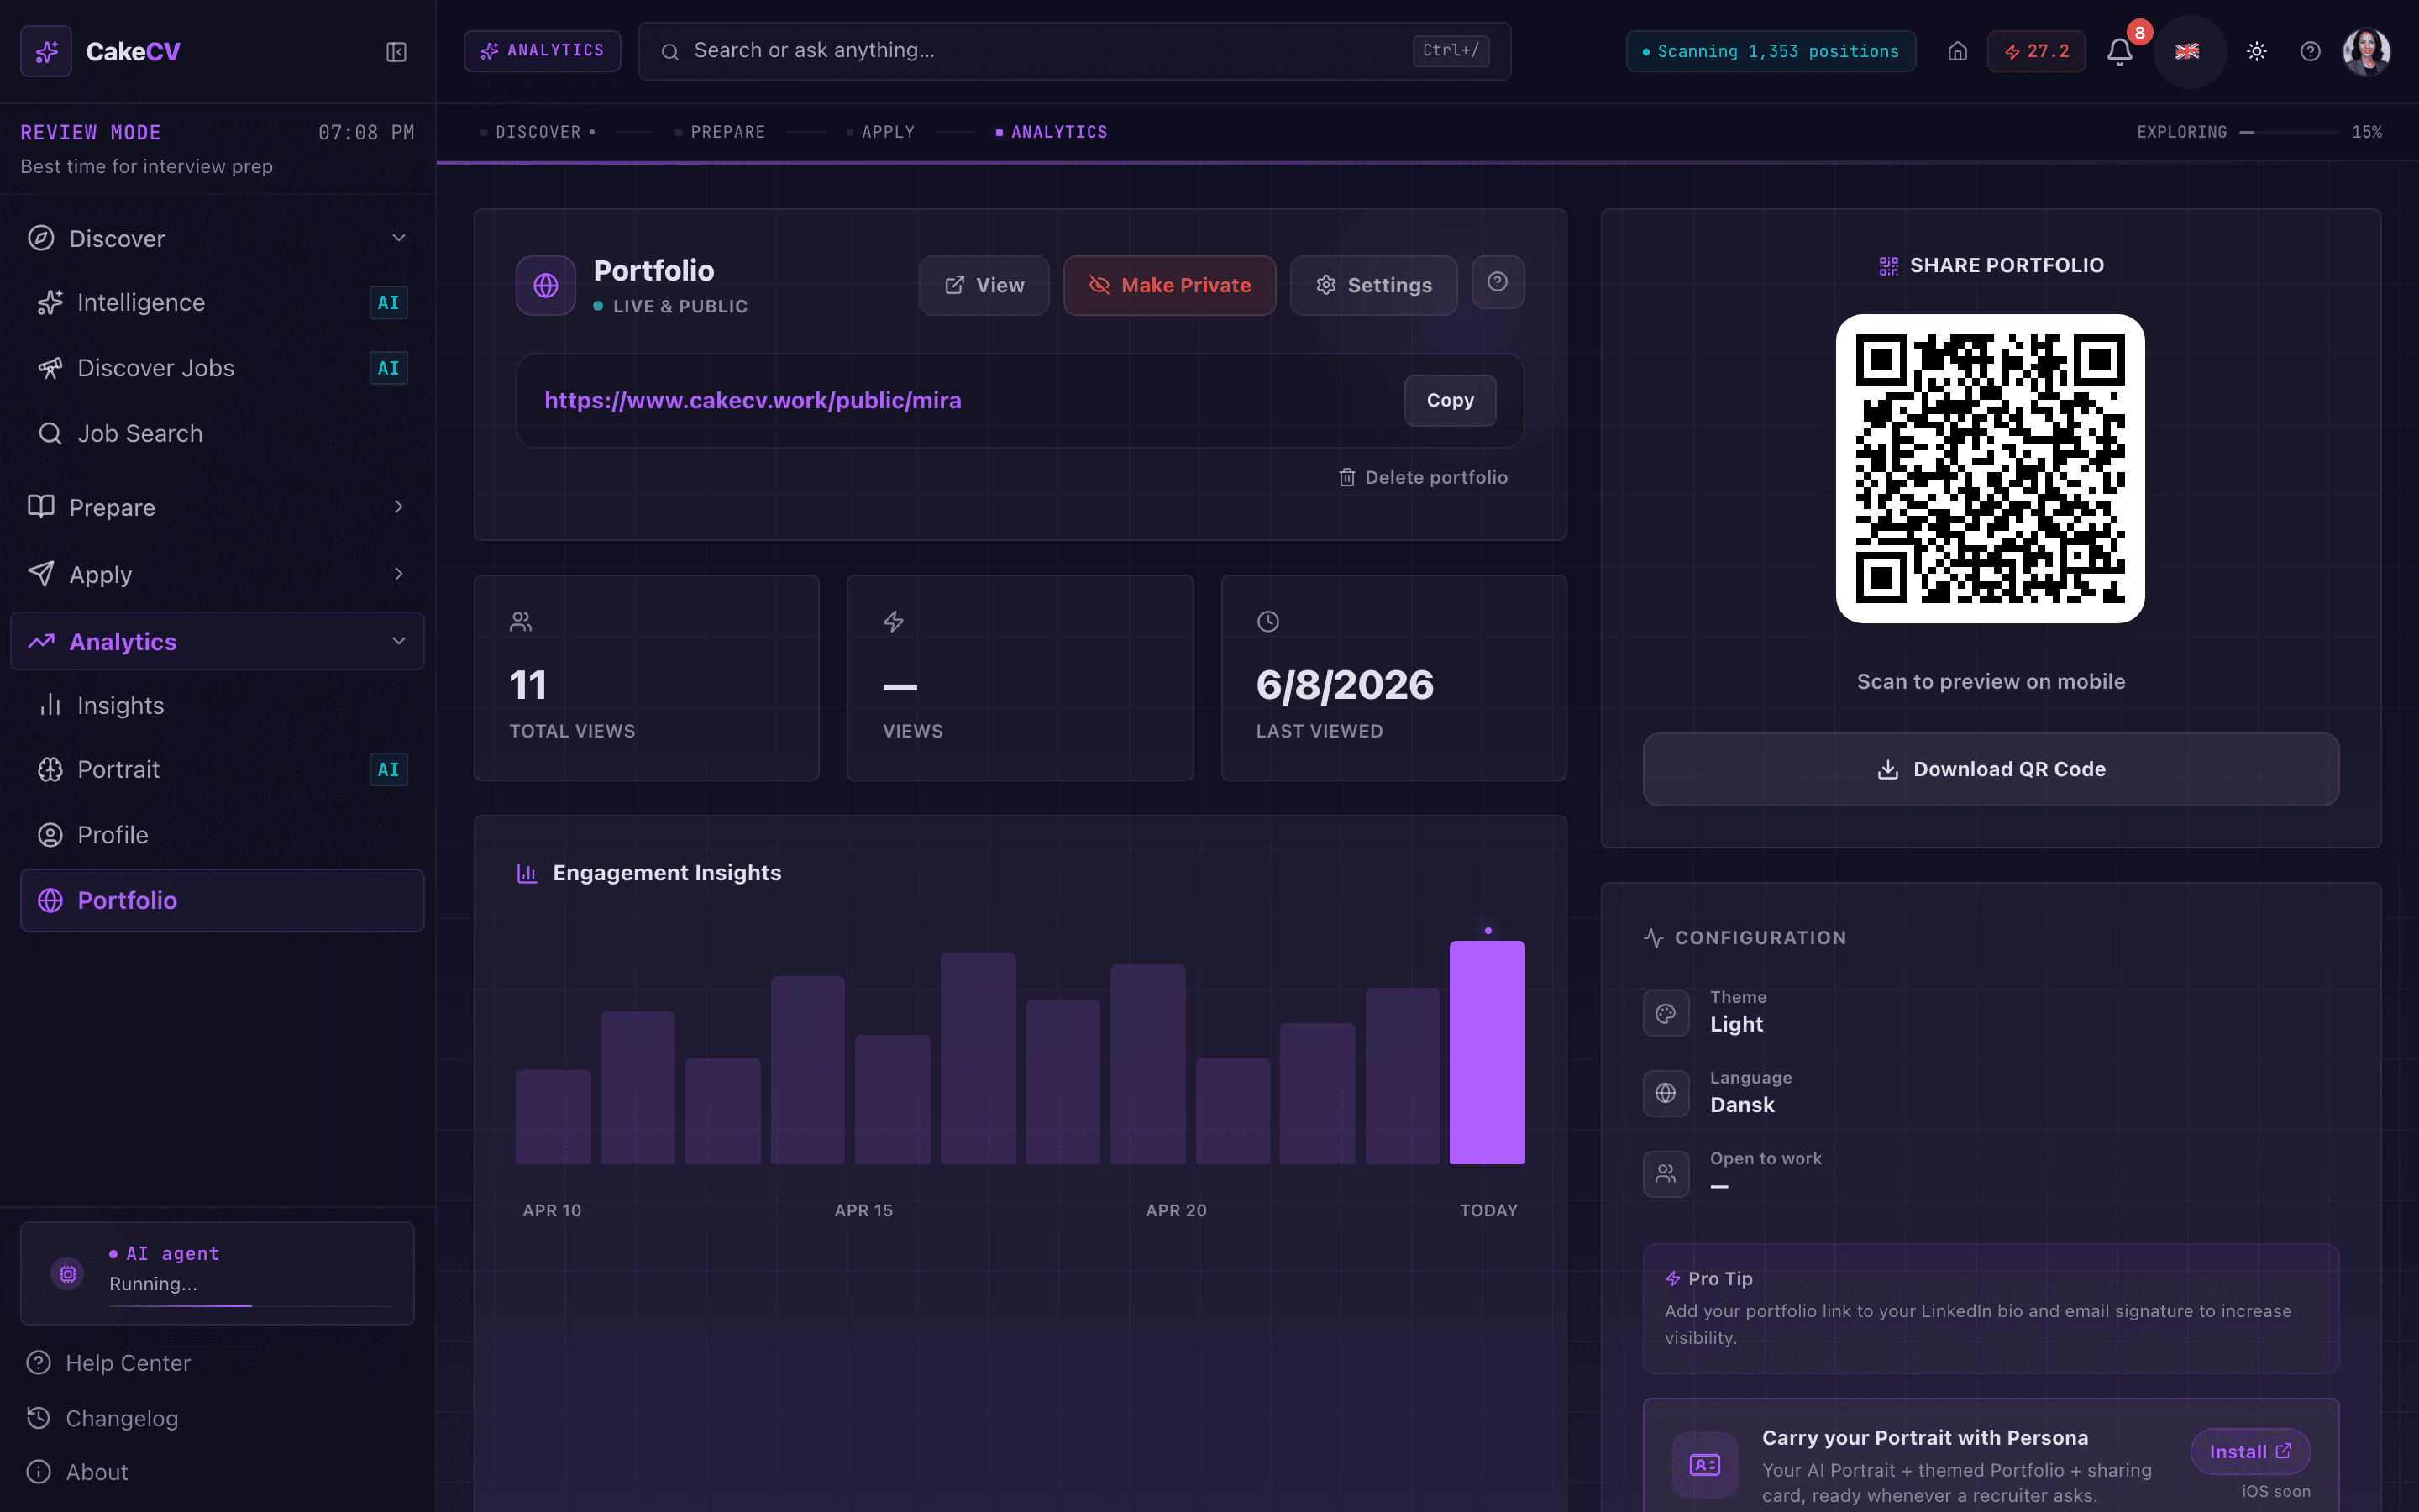Click the Engagement Insights chart icon
Viewport: 2419px width, 1512px height.
click(x=527, y=873)
